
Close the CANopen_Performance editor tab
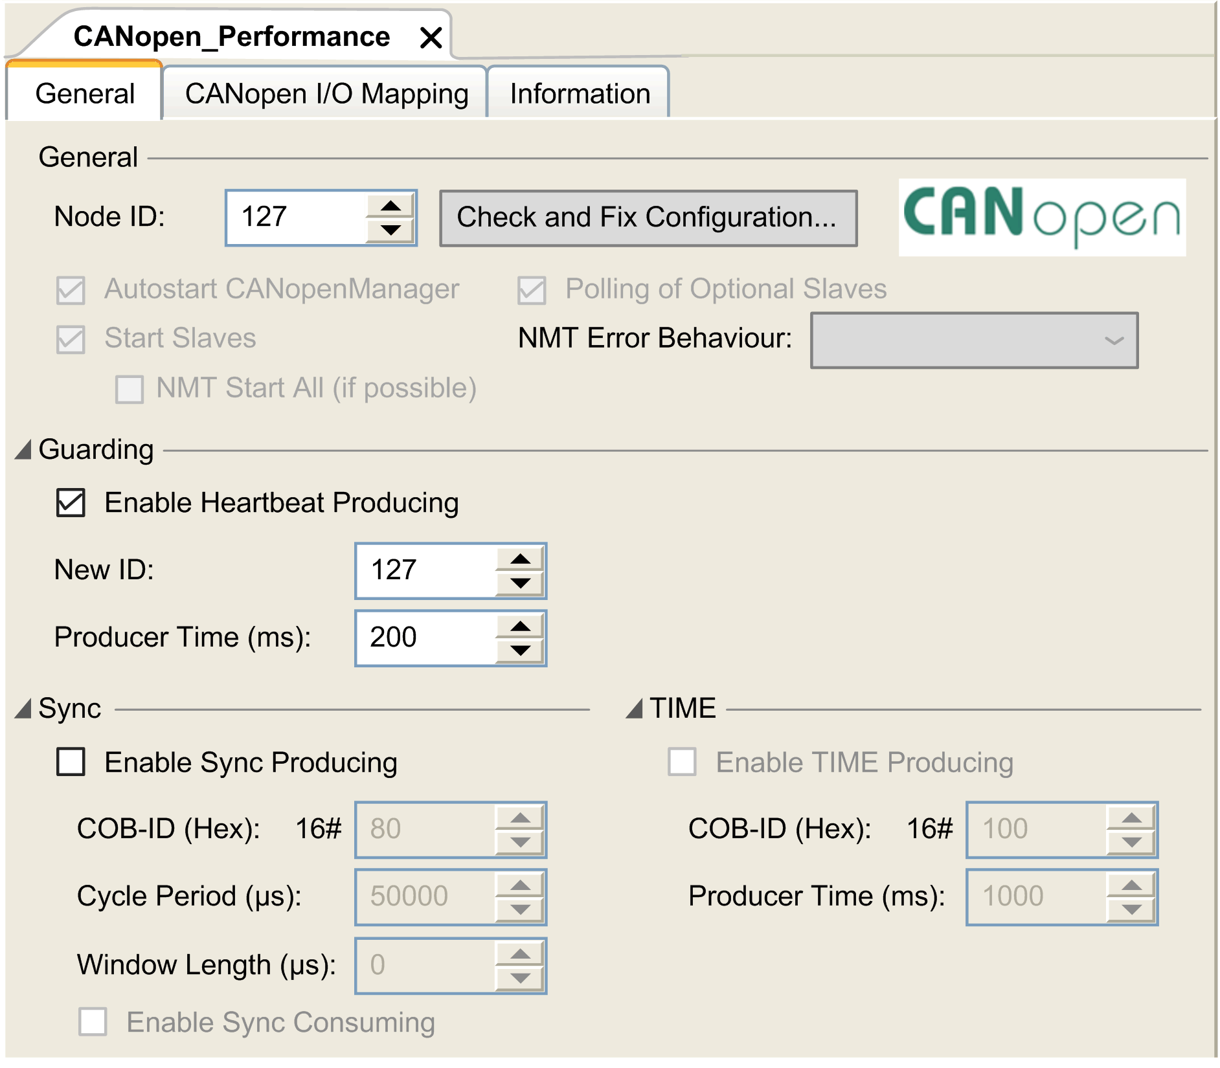[431, 37]
